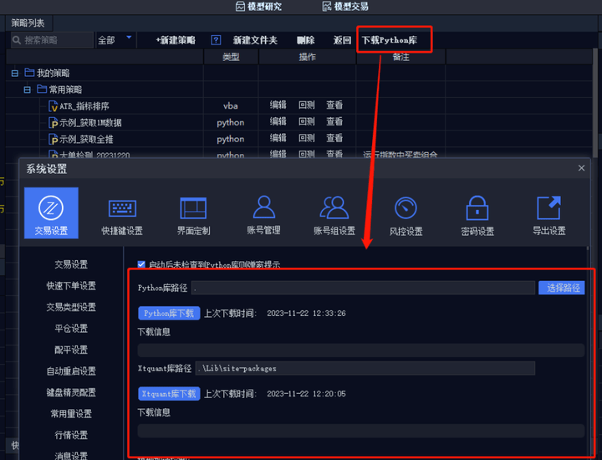Select 行情设置 in settings list

point(71,435)
